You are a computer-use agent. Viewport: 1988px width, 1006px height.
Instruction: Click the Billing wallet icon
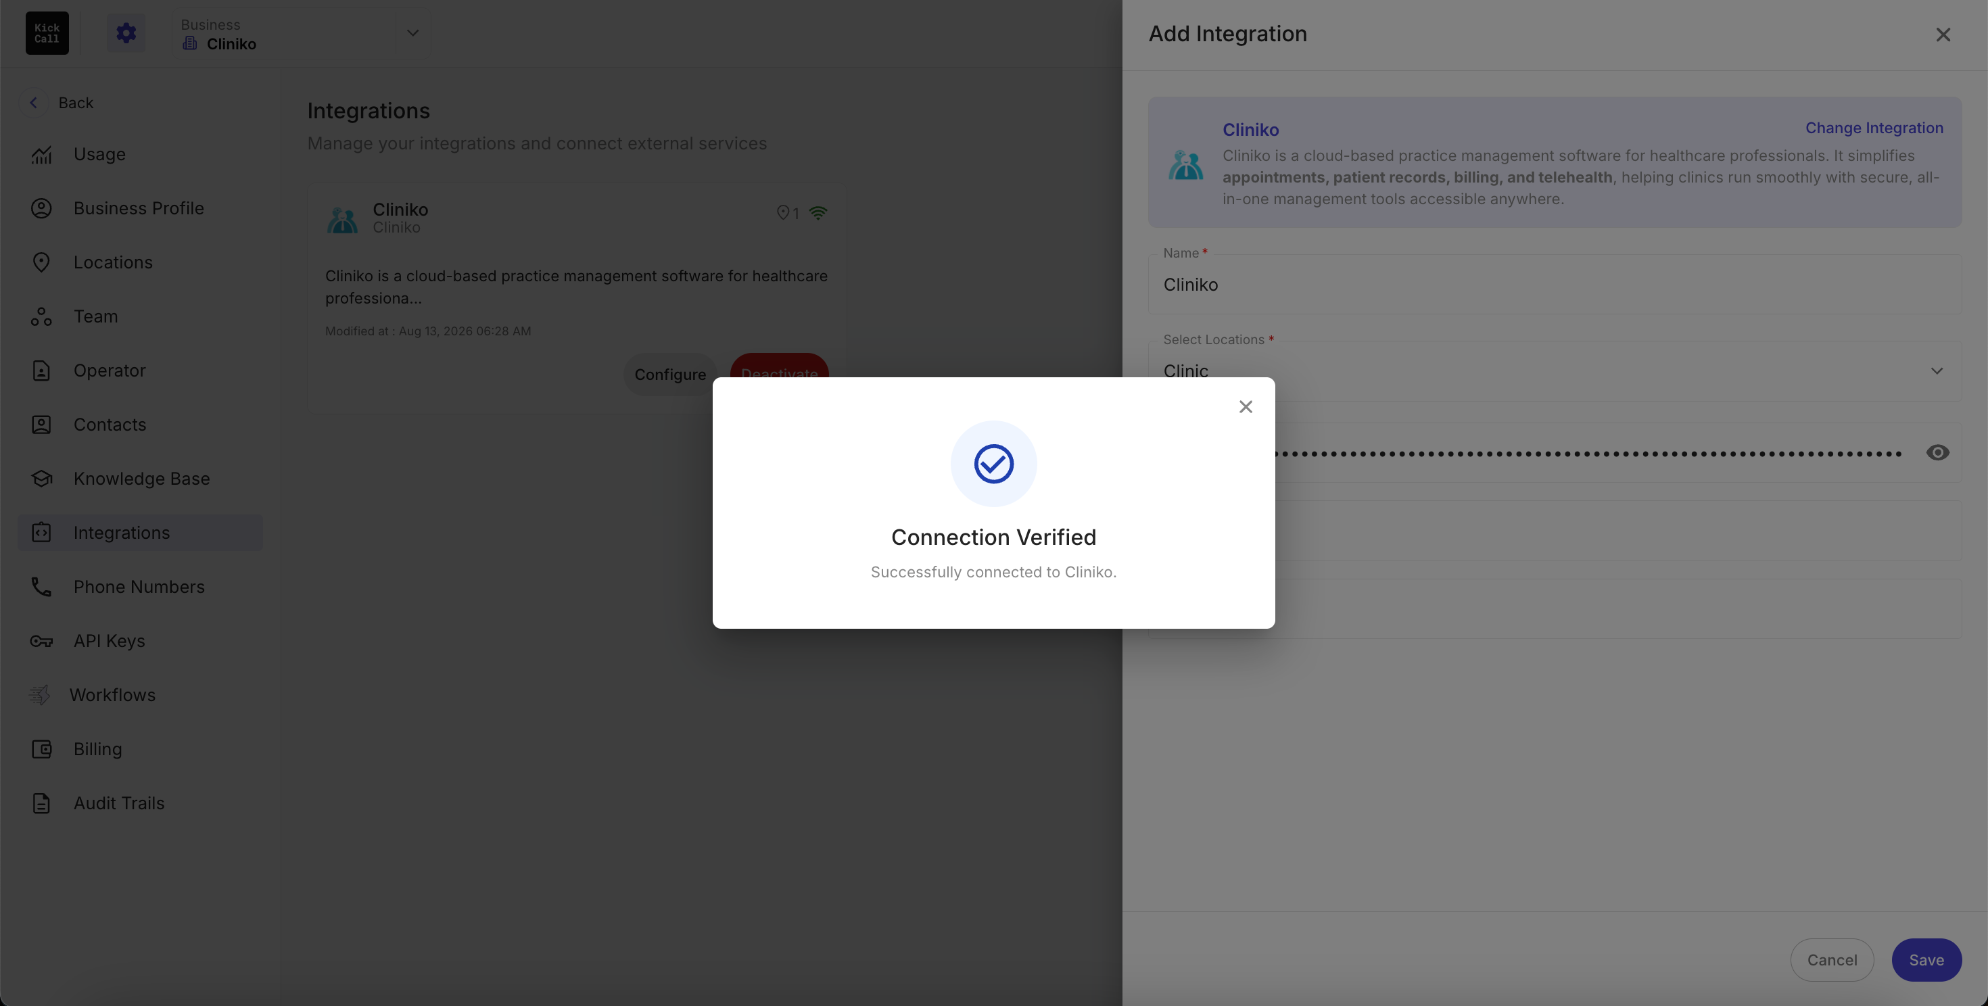click(42, 749)
